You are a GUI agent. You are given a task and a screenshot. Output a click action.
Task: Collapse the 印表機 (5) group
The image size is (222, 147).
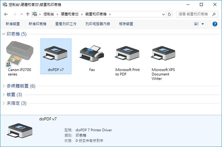pos(4,34)
